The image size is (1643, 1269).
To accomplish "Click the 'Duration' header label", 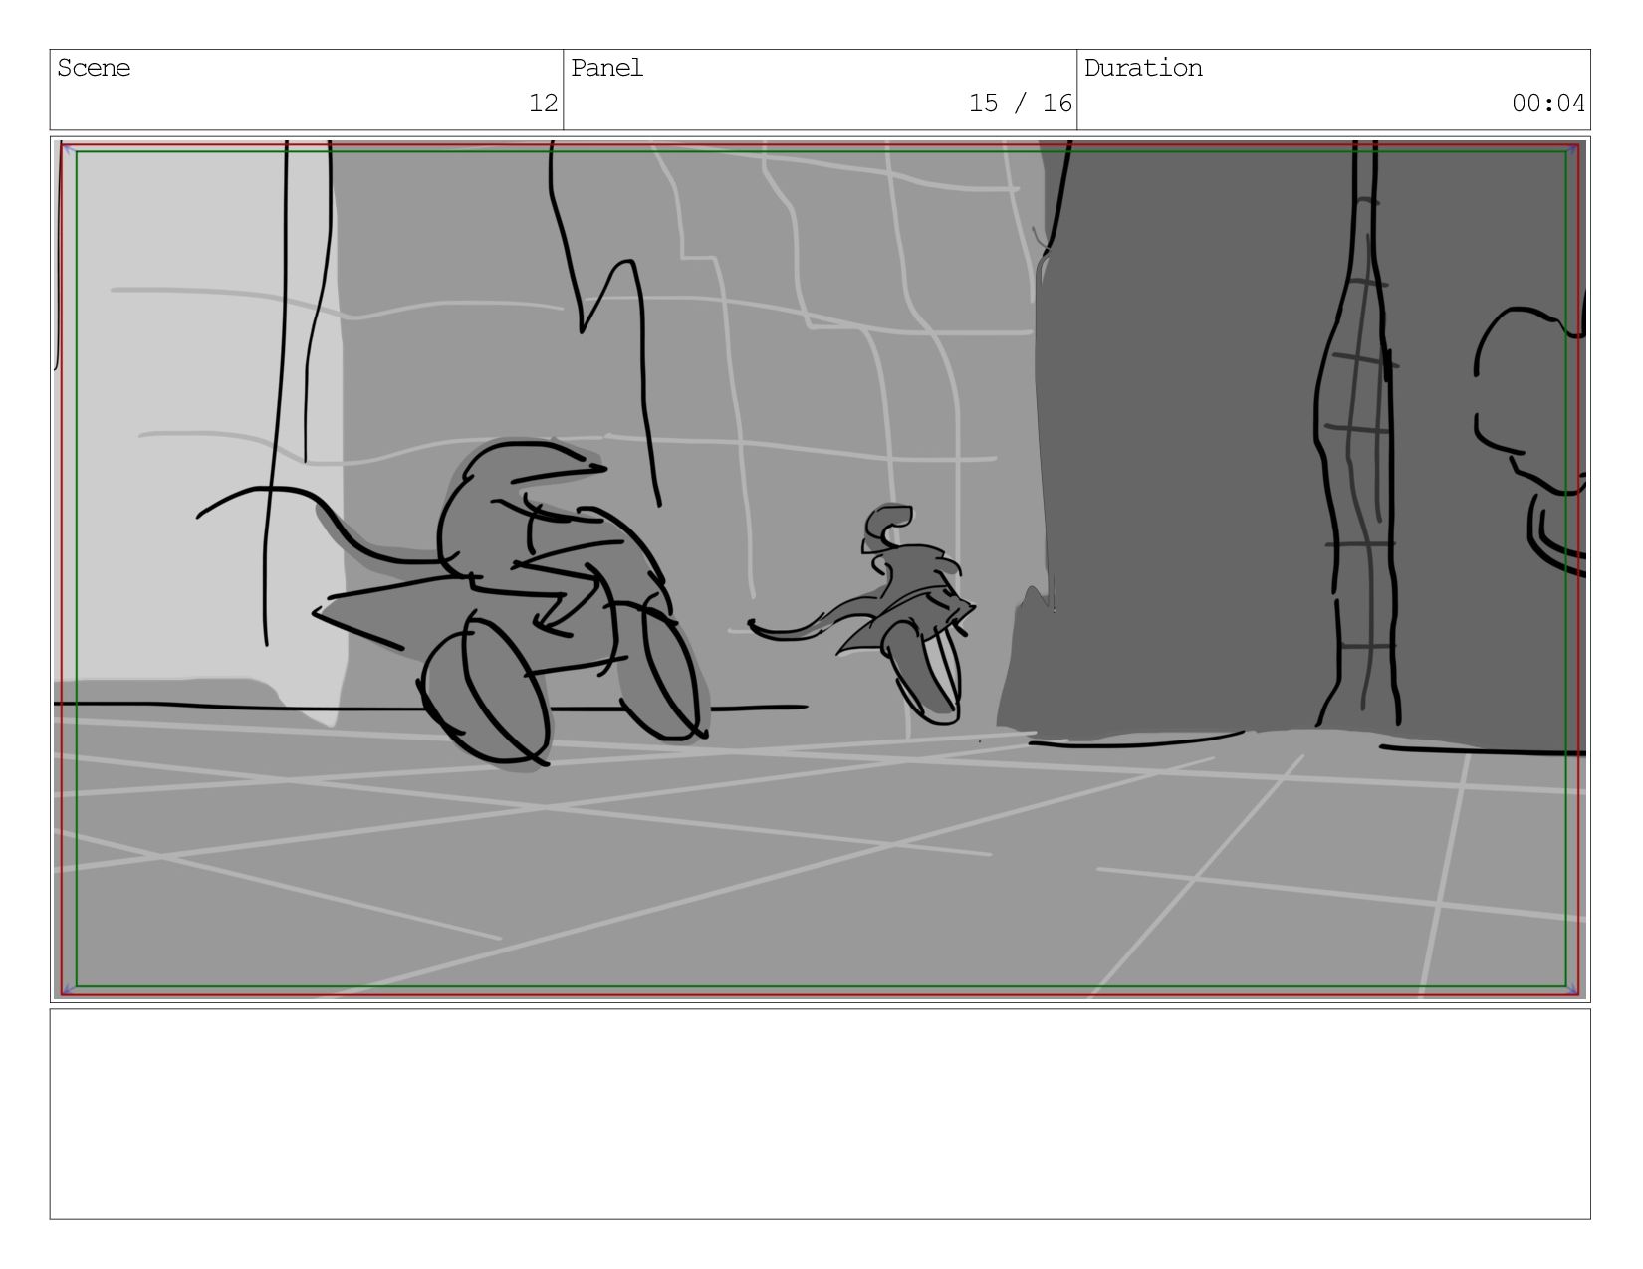I will click(1143, 68).
